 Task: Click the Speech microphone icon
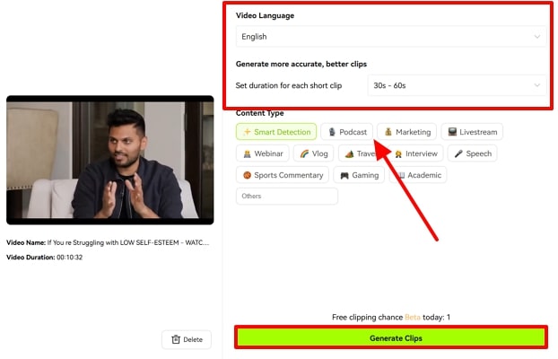[x=458, y=153]
